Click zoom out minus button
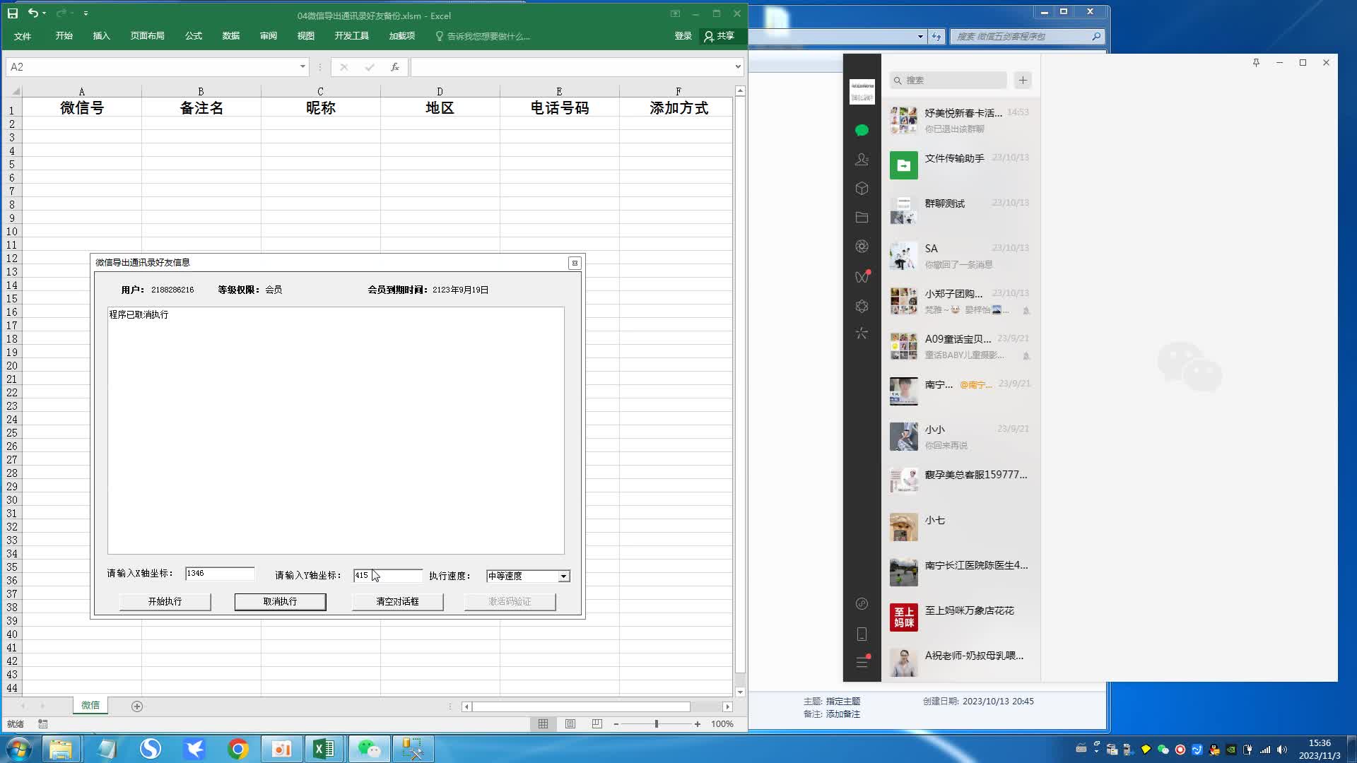The height and width of the screenshot is (763, 1357). pos(616,724)
